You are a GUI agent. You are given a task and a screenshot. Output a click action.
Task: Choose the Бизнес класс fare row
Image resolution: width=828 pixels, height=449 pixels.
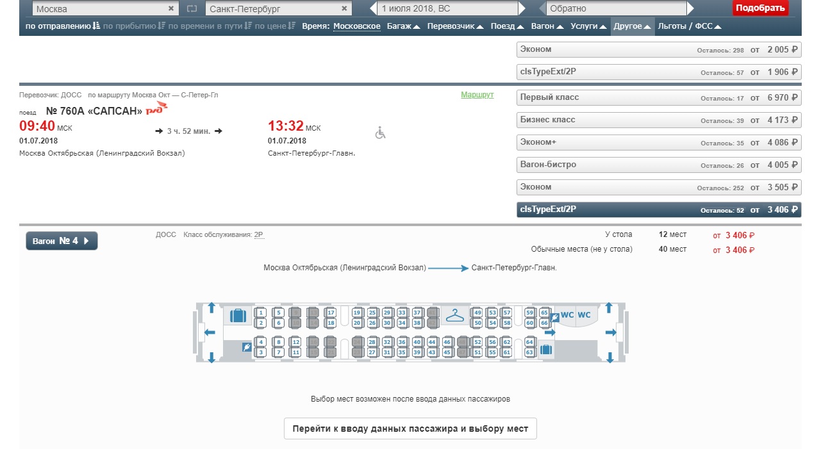pyautogui.click(x=659, y=120)
